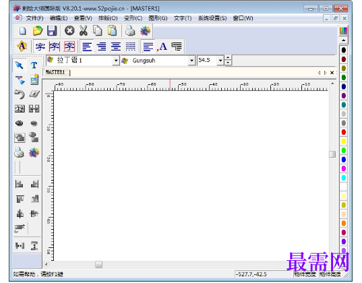Align text left

coord(87,47)
